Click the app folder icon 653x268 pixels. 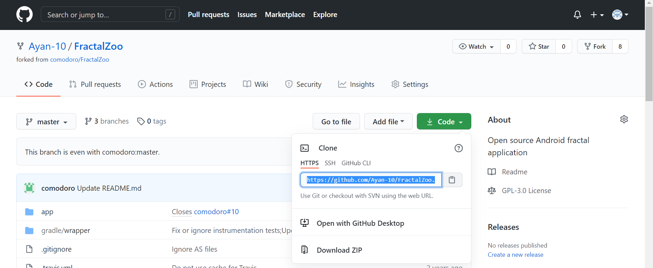coord(29,212)
